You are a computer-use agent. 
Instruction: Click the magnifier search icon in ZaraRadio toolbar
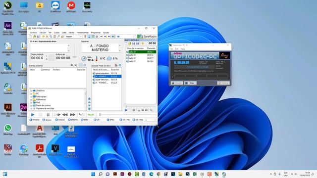58,37
